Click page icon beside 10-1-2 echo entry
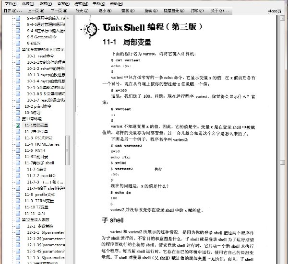The height and width of the screenshot is (264, 288). click(x=18, y=69)
